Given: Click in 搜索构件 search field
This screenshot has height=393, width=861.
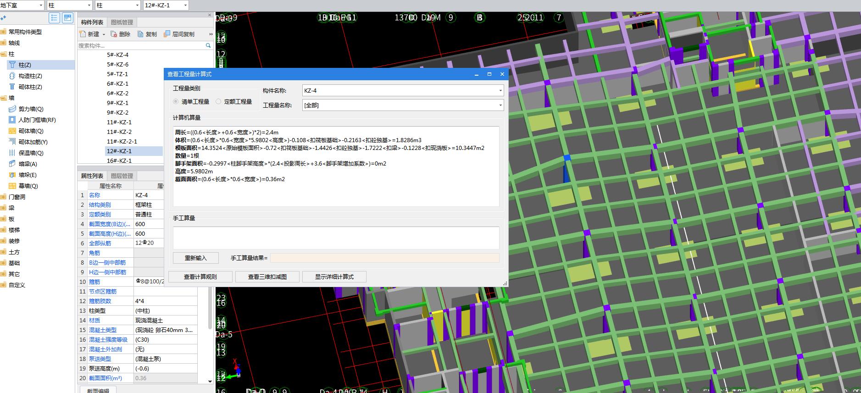Looking at the screenshot, I should point(140,45).
